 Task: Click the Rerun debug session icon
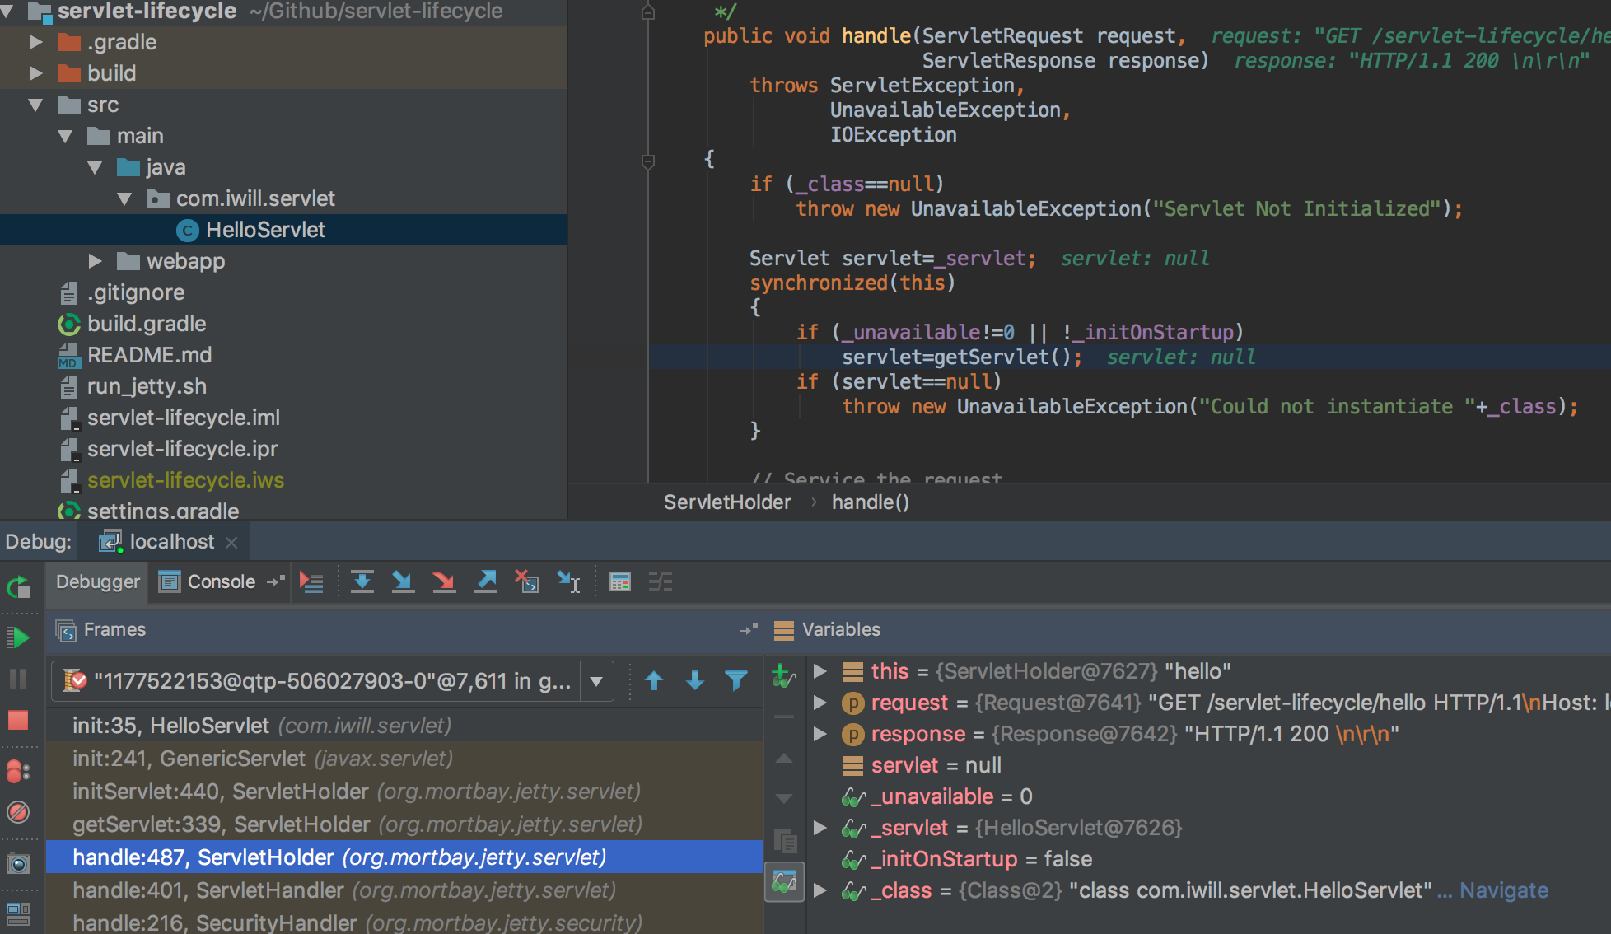coord(18,586)
